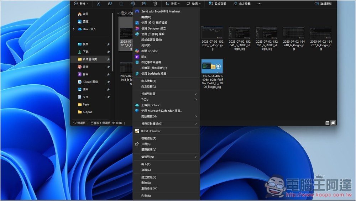Open the 新增 New dropdown
The width and height of the screenshot is (356, 201).
81,4
